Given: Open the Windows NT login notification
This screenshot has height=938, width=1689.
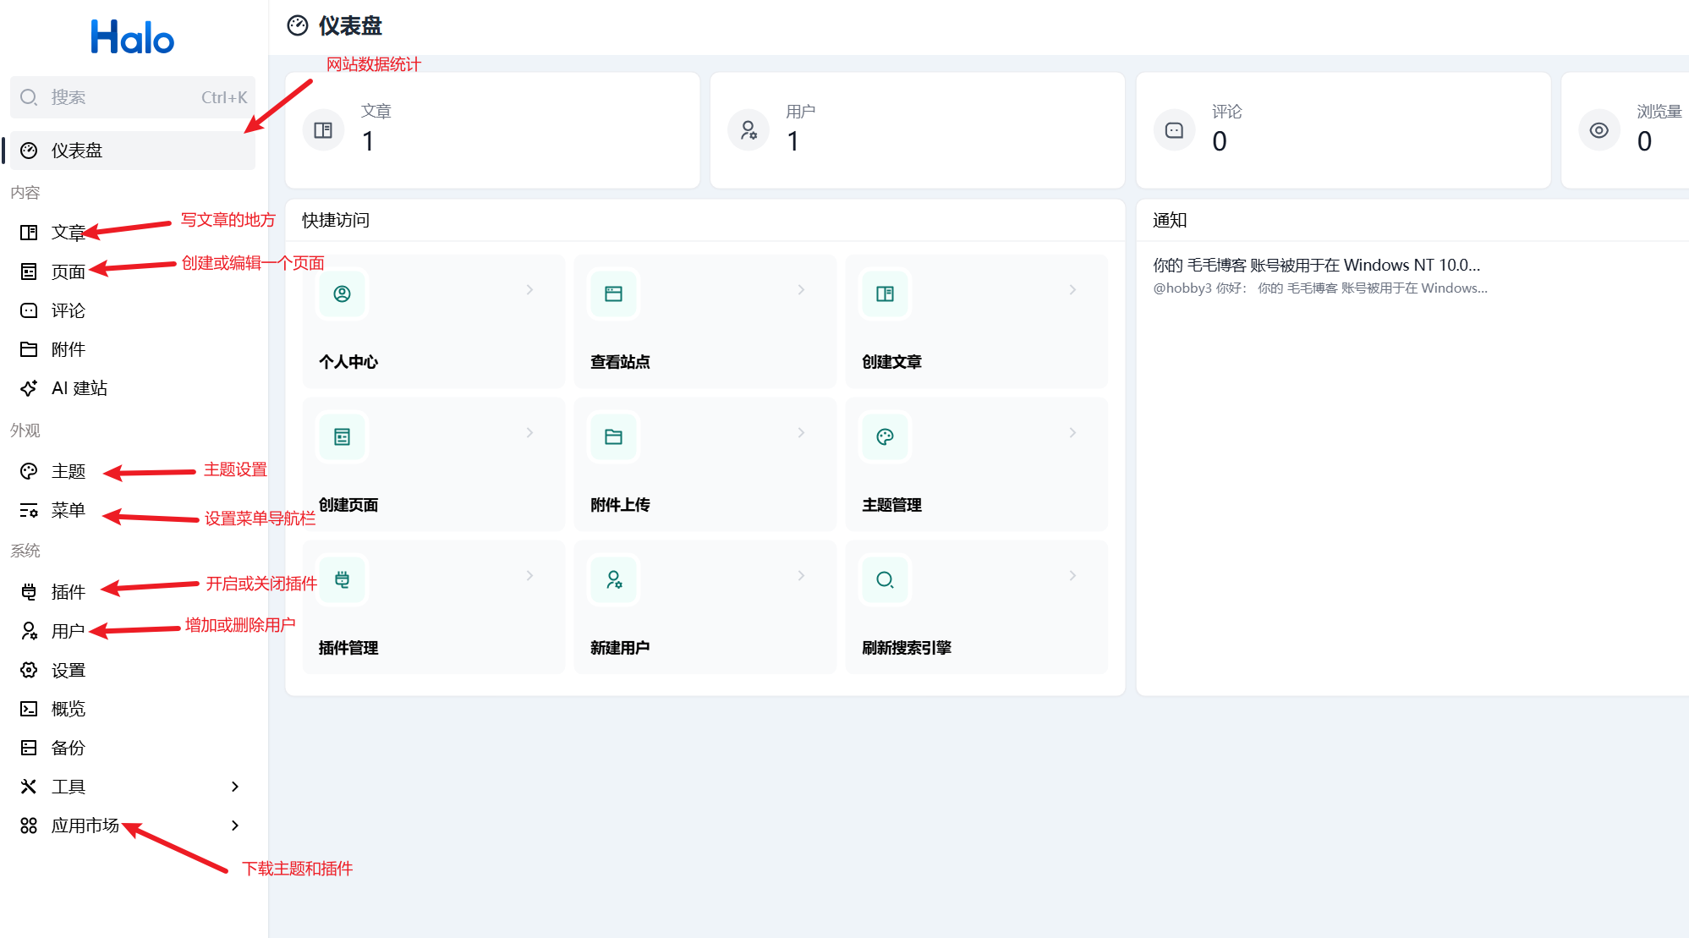Looking at the screenshot, I should (1316, 266).
